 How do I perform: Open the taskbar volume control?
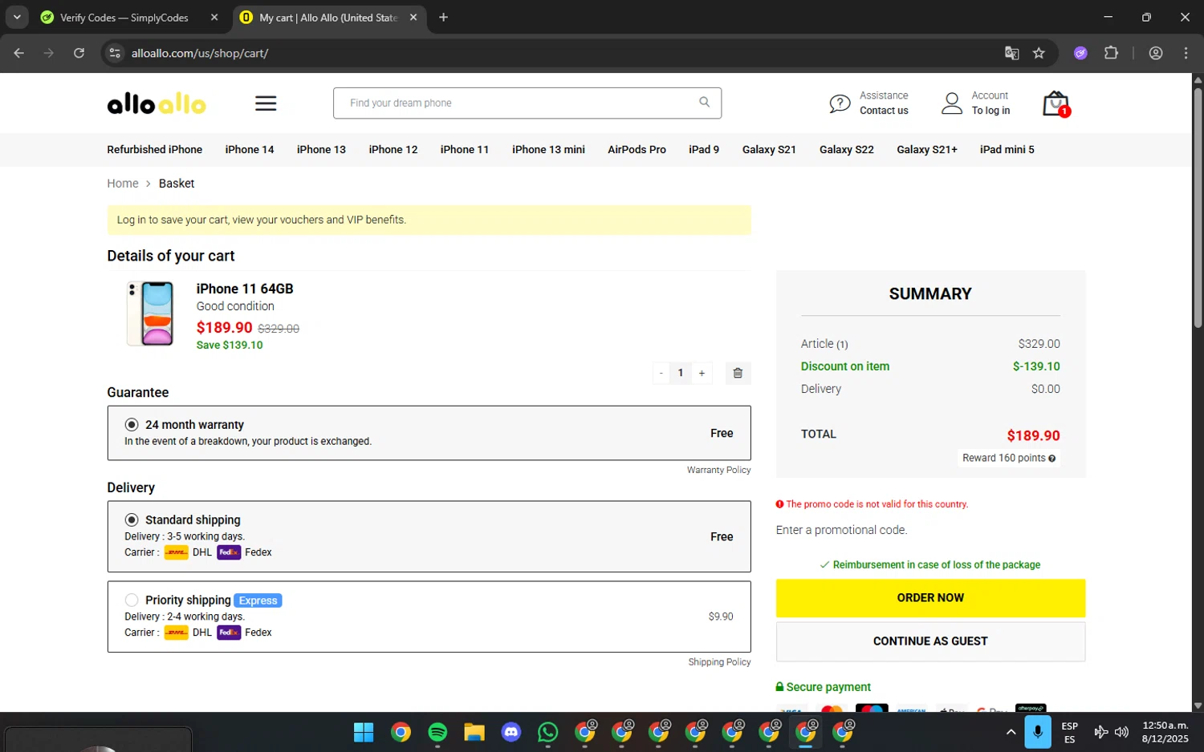point(1121,732)
